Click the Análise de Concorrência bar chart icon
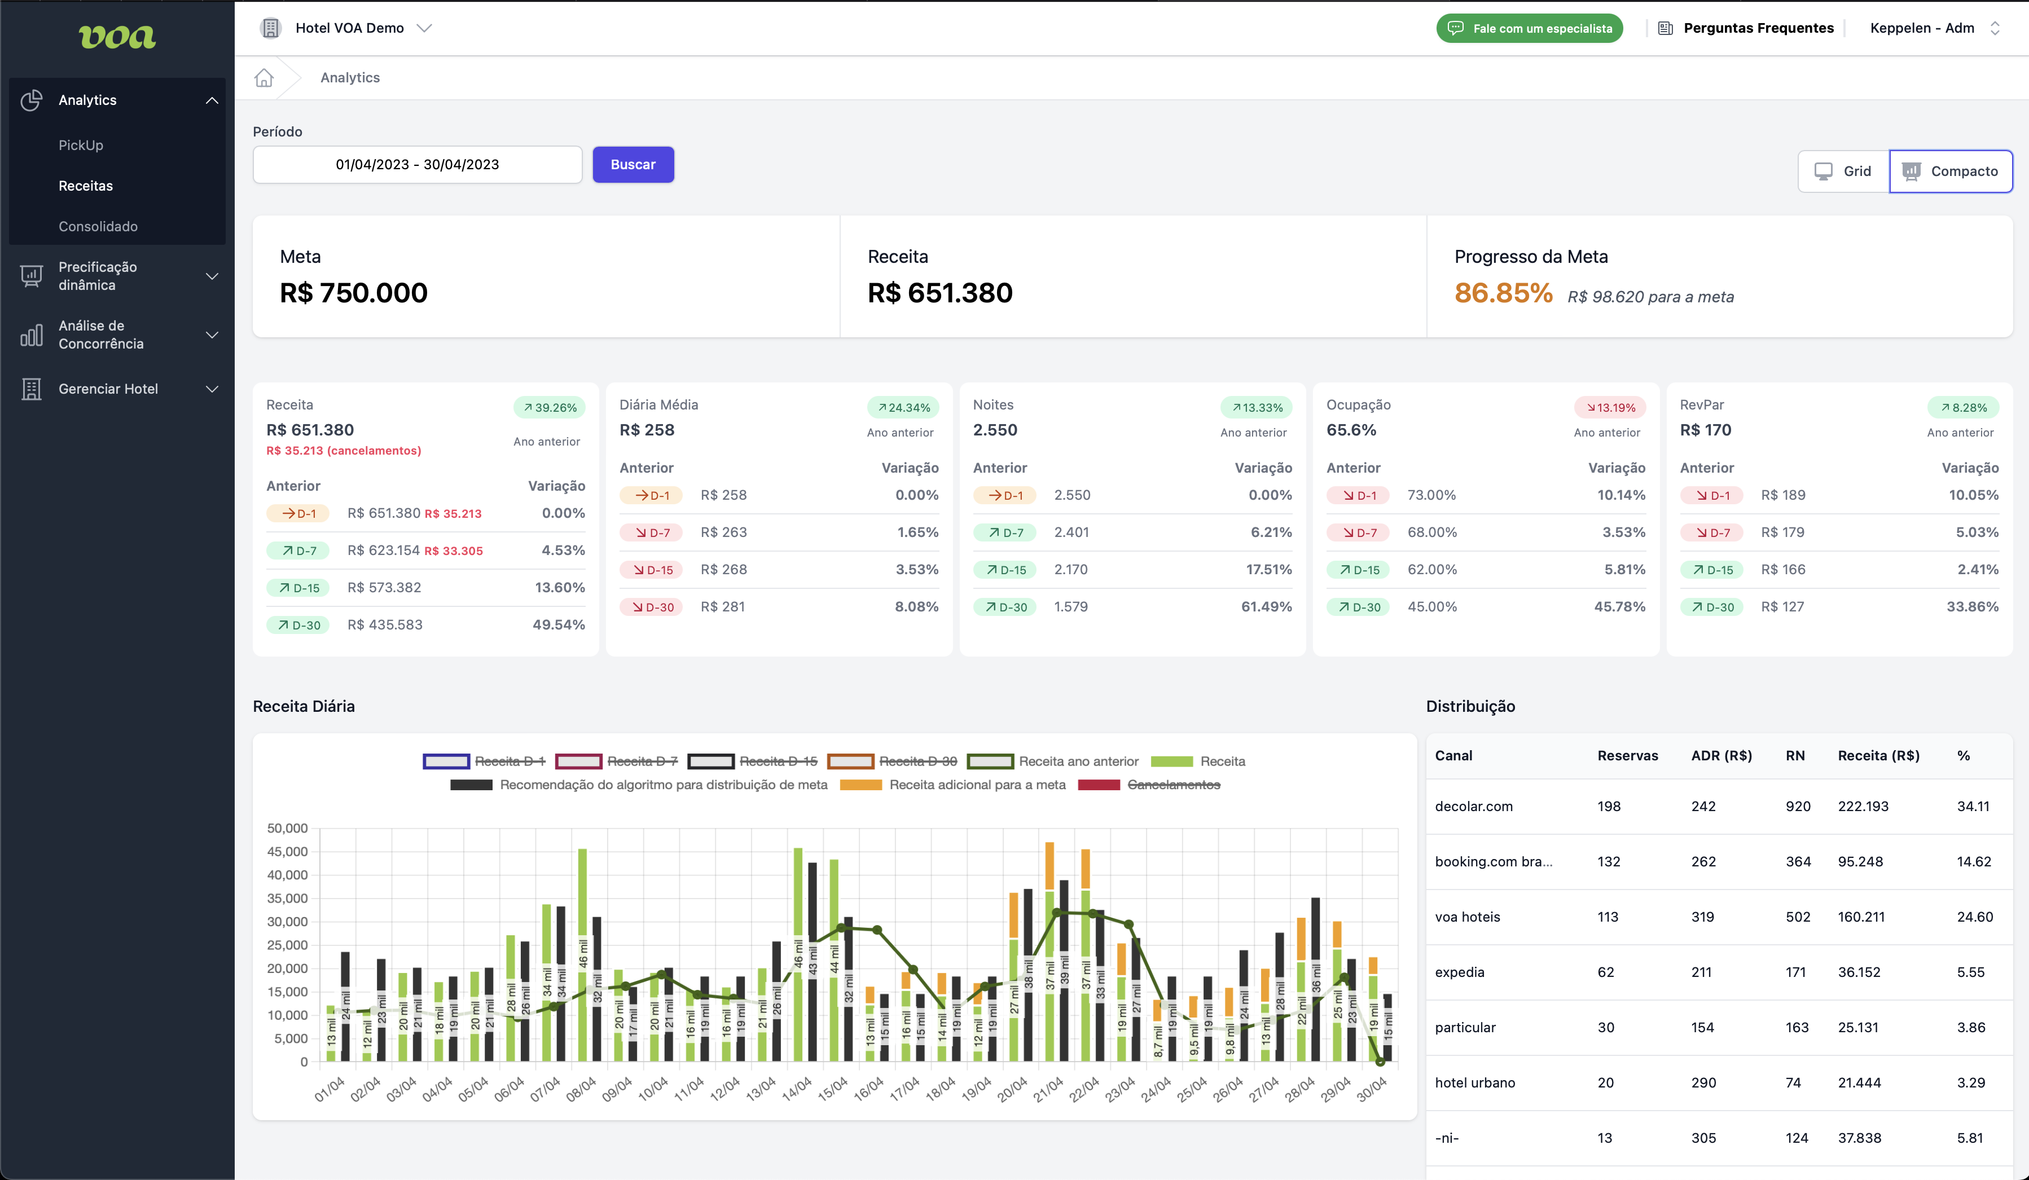The image size is (2029, 1180). tap(32, 335)
